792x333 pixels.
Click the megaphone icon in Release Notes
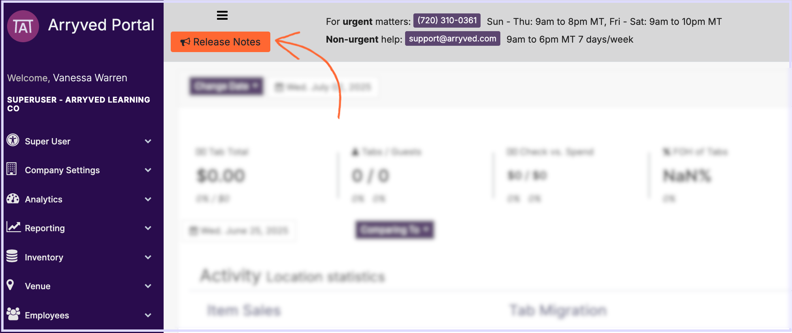185,42
